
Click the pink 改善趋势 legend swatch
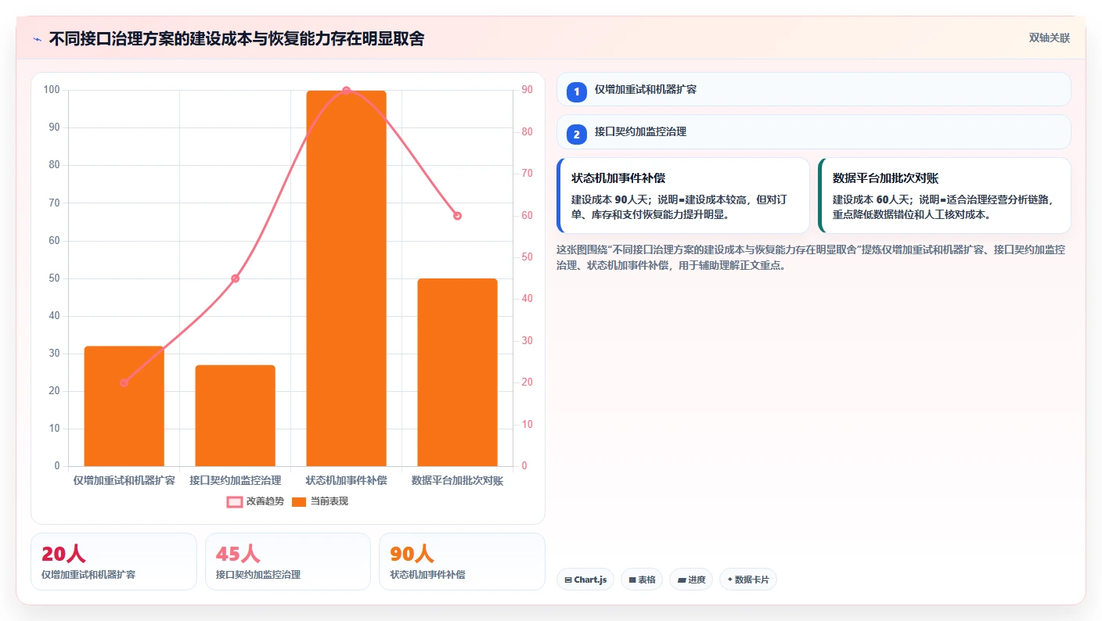pyautogui.click(x=235, y=502)
